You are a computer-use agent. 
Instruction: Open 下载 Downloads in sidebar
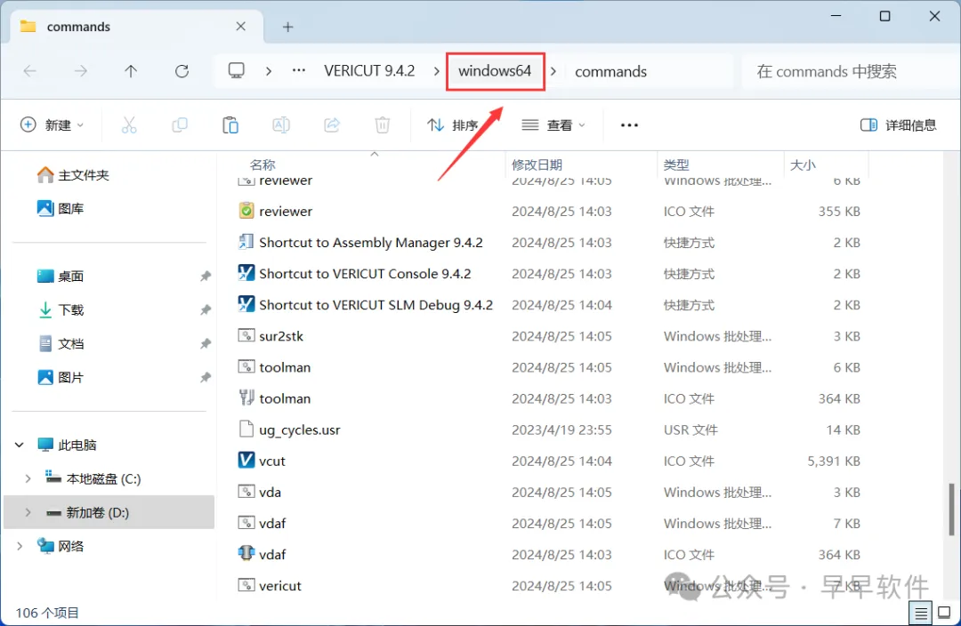[x=61, y=310]
